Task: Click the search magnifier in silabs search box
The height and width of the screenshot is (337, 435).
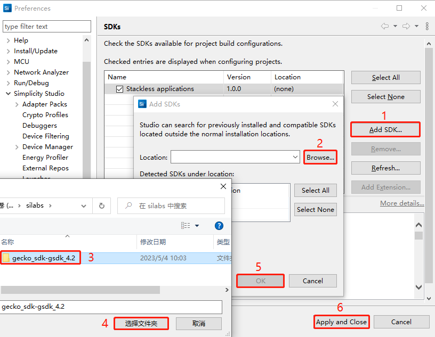Action: (x=128, y=206)
